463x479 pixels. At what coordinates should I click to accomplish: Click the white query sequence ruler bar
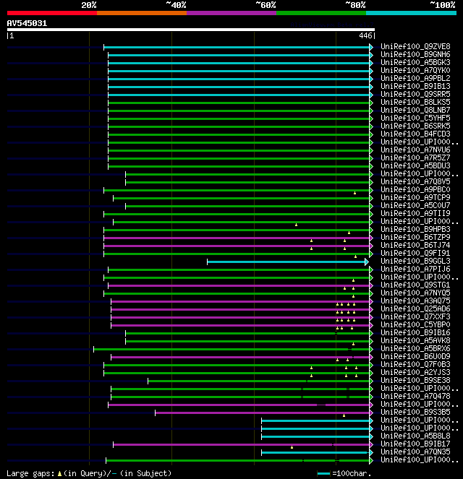click(x=191, y=30)
